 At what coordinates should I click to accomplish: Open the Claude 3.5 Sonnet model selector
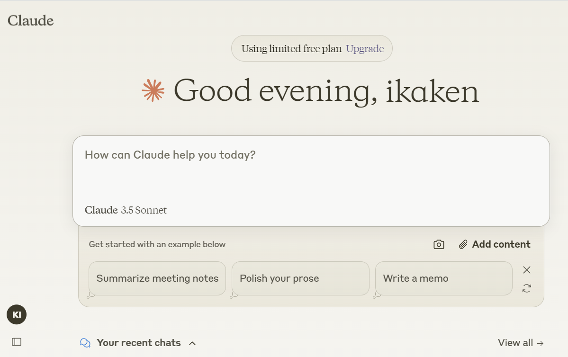click(x=126, y=210)
